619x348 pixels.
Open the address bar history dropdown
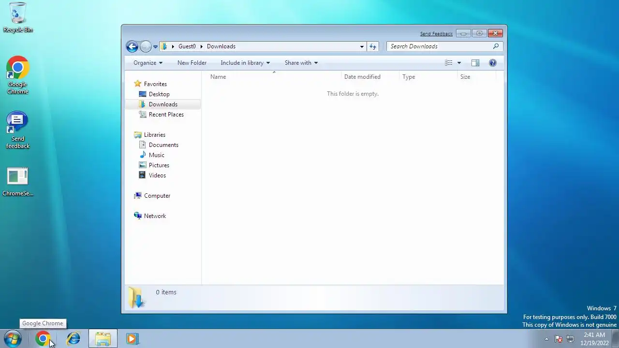click(362, 47)
